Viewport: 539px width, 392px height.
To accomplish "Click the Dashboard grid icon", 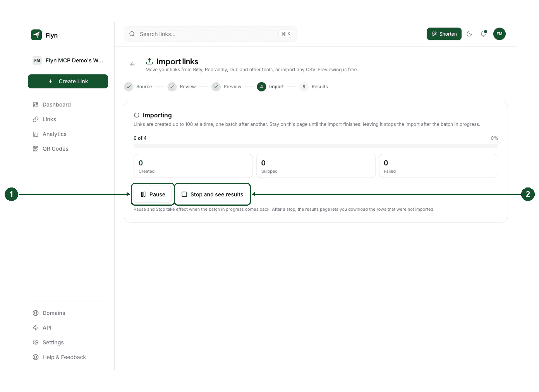I will tap(36, 105).
